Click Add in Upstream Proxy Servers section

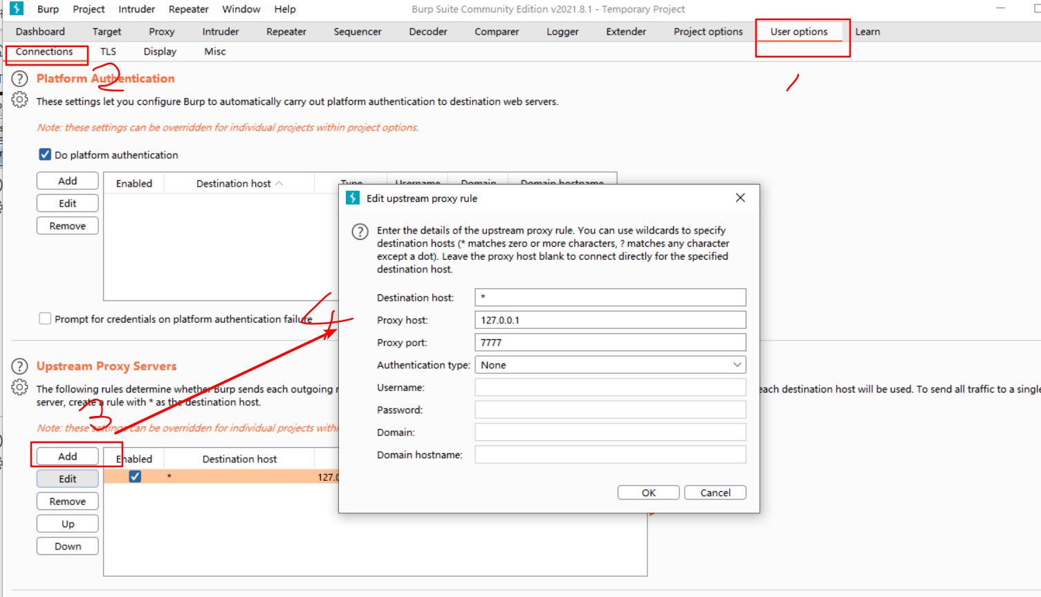pyautogui.click(x=67, y=456)
